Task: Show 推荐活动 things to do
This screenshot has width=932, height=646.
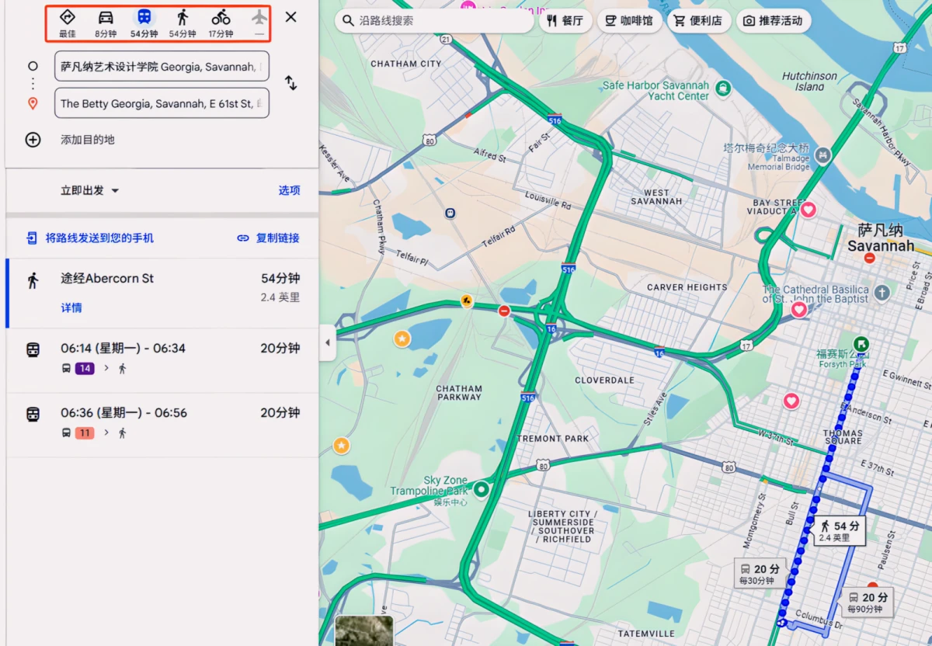Action: coord(773,21)
